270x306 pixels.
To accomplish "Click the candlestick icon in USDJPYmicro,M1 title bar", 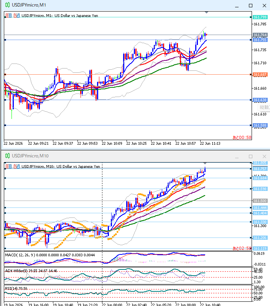I will pos(7,5).
